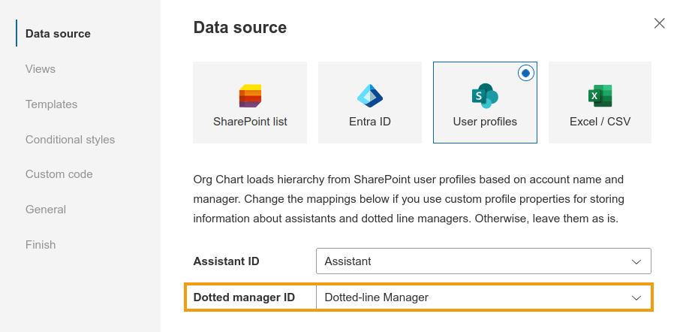
Task: Switch to the Custom code step
Action: pos(59,174)
